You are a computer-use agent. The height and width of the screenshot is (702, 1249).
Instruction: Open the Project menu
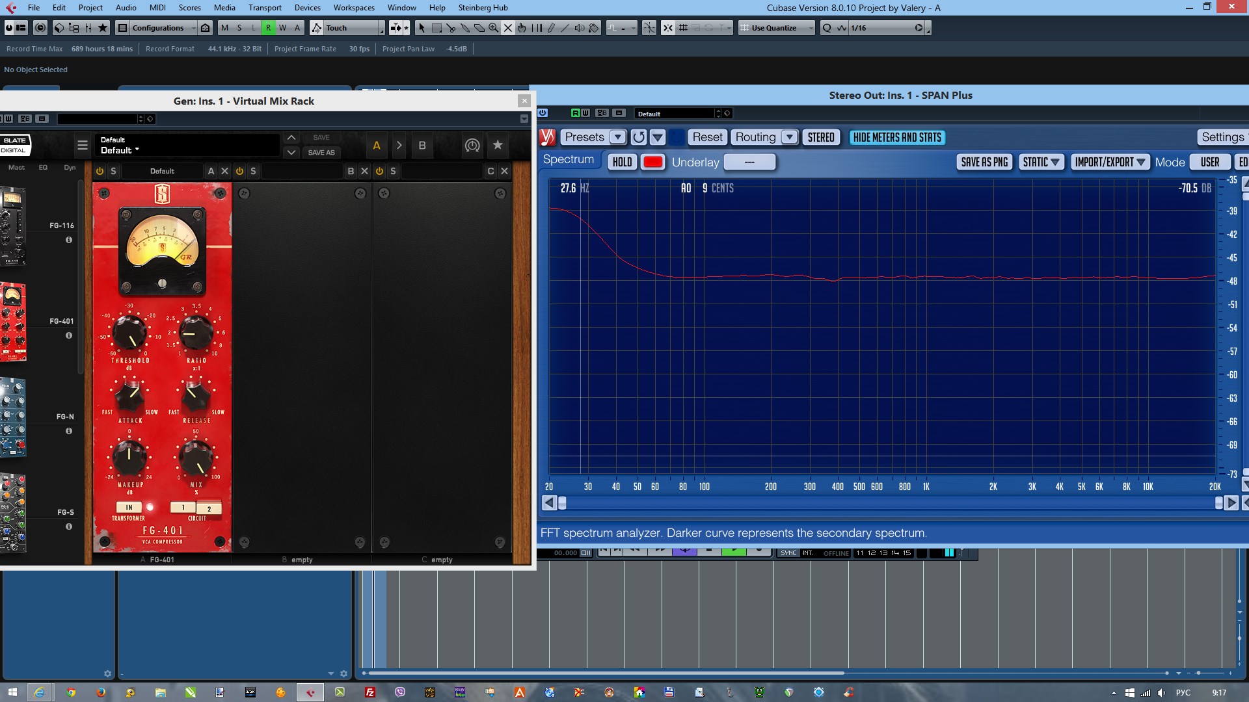coord(90,8)
